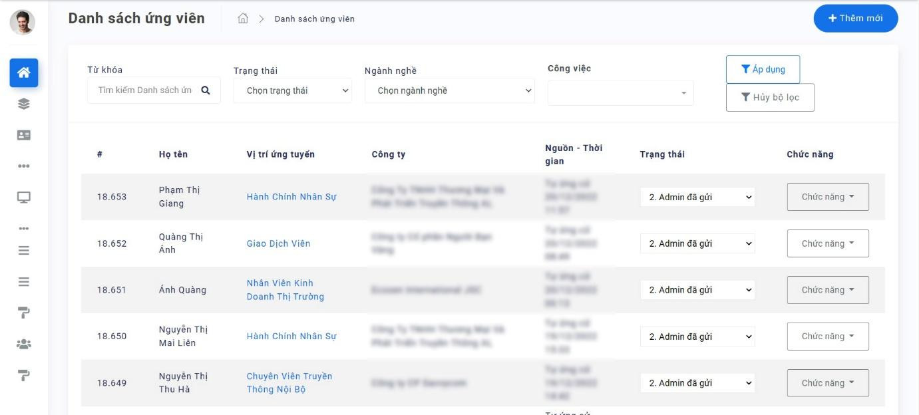Open the "Giao Dịch Viên" position link
The height and width of the screenshot is (415, 919).
click(x=278, y=243)
